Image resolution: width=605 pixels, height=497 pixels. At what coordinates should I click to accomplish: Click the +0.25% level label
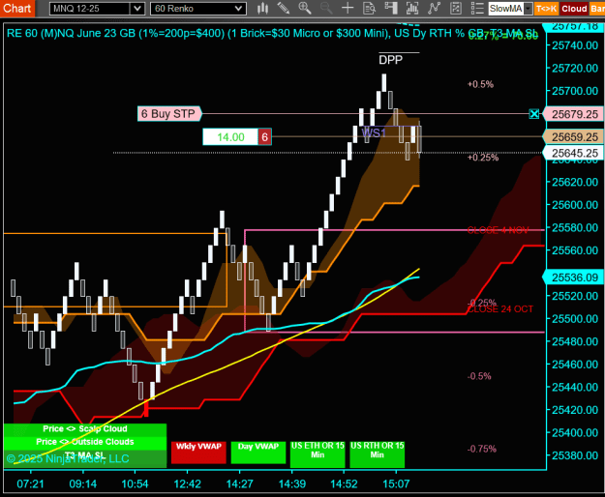[x=483, y=158]
